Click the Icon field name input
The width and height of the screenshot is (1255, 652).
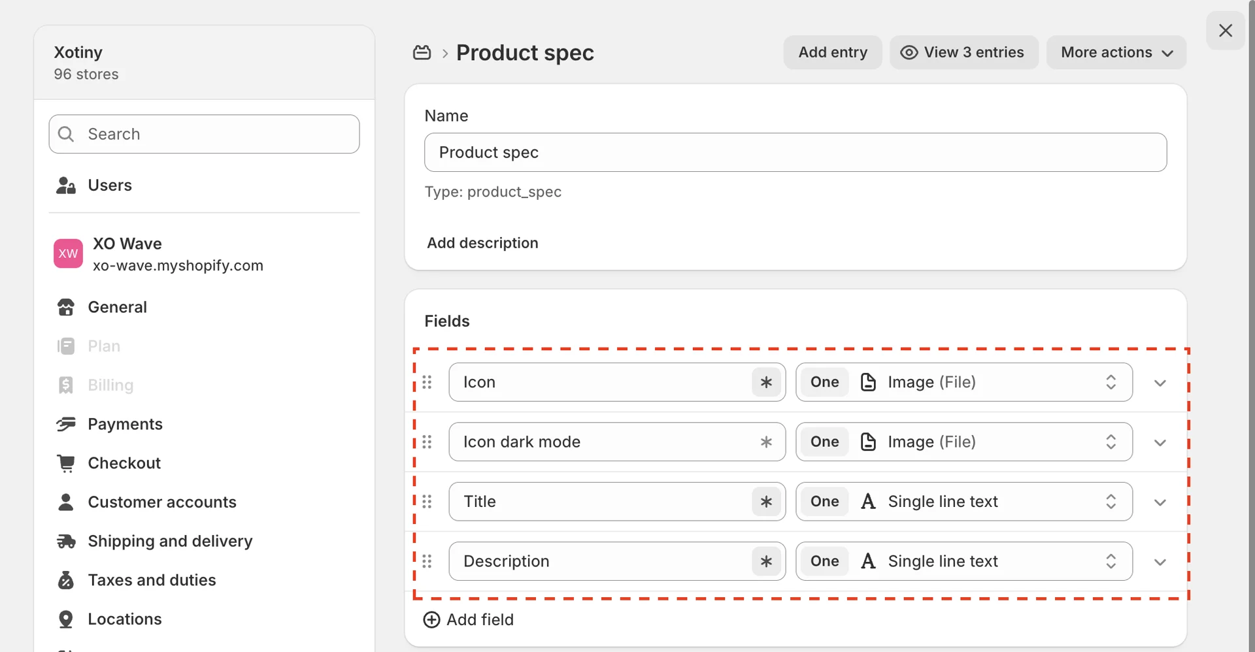617,382
